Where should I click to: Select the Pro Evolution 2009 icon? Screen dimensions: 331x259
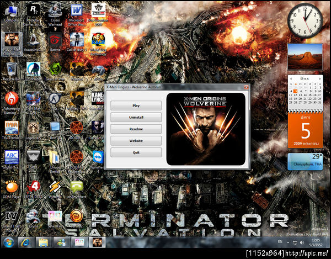pyautogui.click(x=98, y=15)
